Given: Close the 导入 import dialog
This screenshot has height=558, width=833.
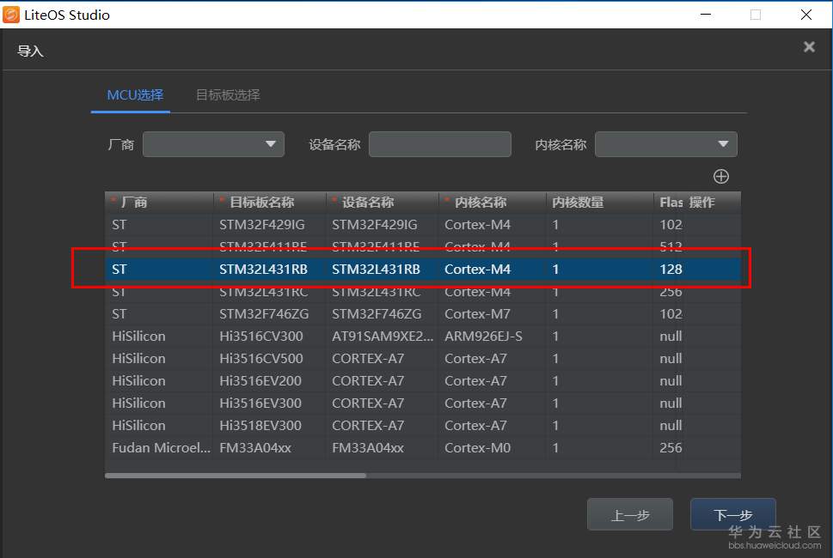Looking at the screenshot, I should (x=809, y=46).
